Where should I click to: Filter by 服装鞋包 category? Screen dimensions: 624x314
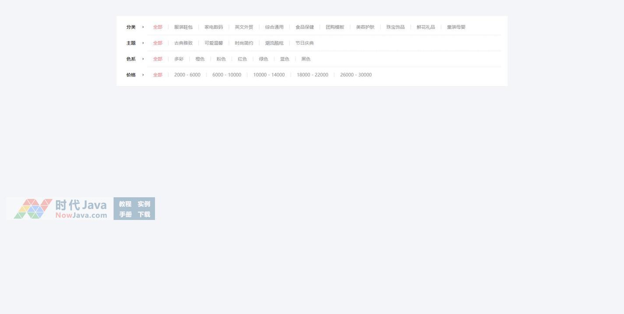pyautogui.click(x=183, y=27)
